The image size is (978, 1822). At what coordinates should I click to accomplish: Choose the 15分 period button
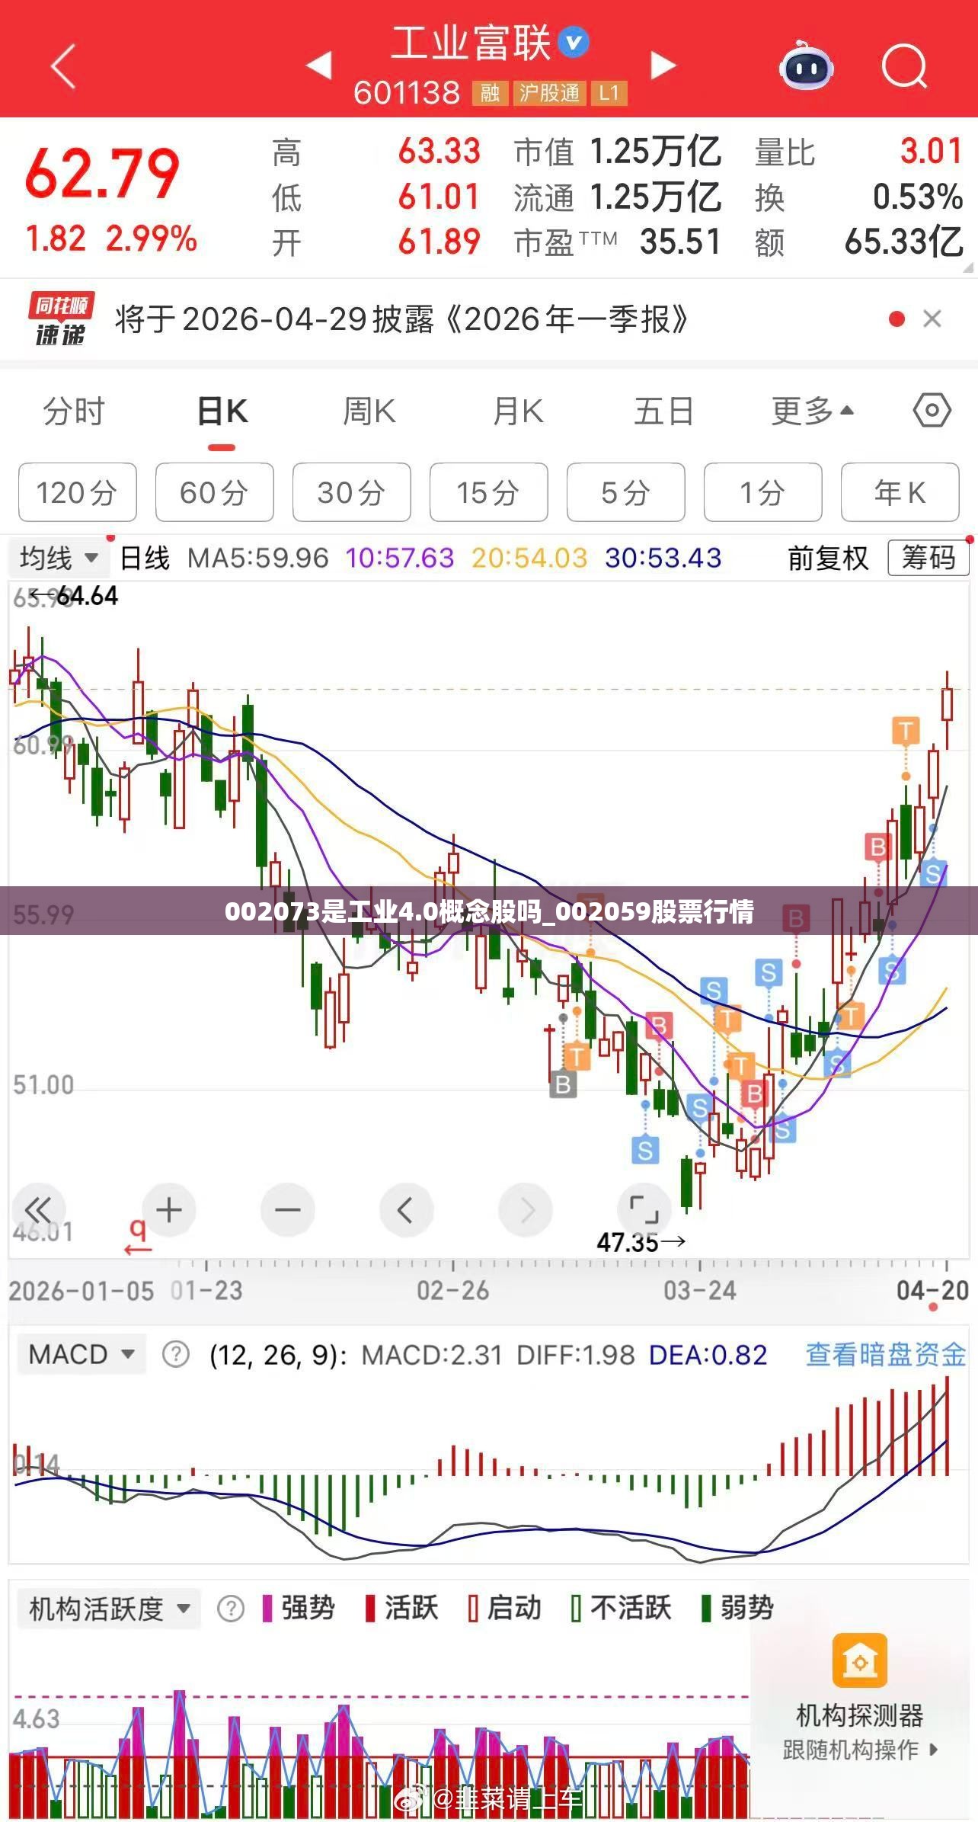point(488,492)
